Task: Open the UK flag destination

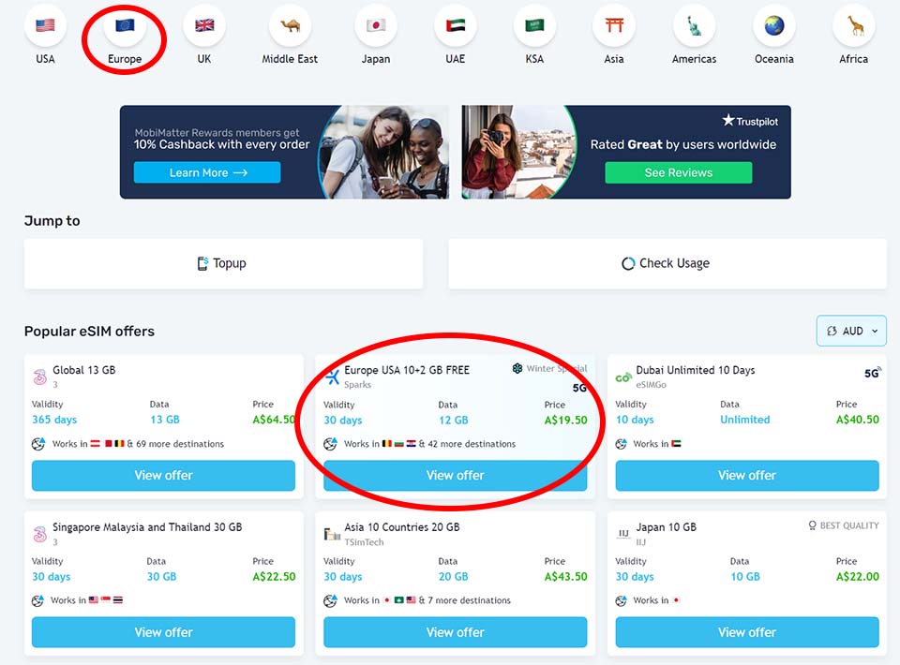Action: point(204,25)
